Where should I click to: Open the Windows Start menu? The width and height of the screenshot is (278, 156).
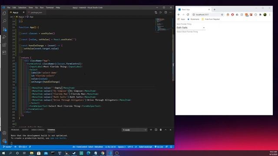coord(3,153)
